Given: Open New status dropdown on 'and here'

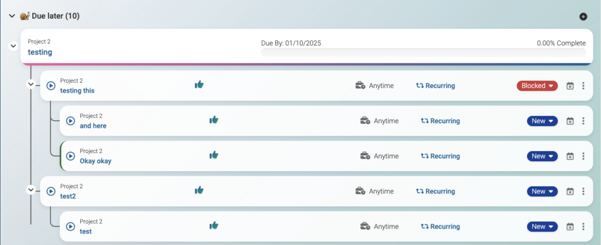Looking at the screenshot, I should 542,121.
